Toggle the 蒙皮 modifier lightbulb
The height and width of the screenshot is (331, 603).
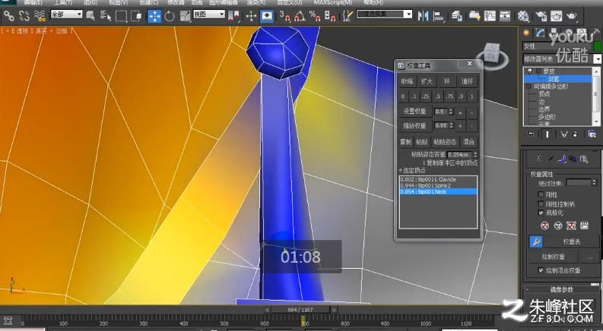pyautogui.click(x=530, y=71)
